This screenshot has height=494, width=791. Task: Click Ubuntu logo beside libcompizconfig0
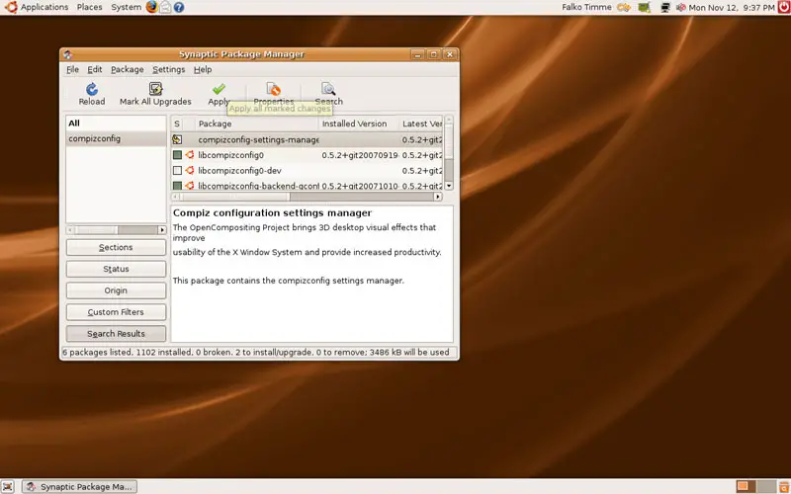190,155
